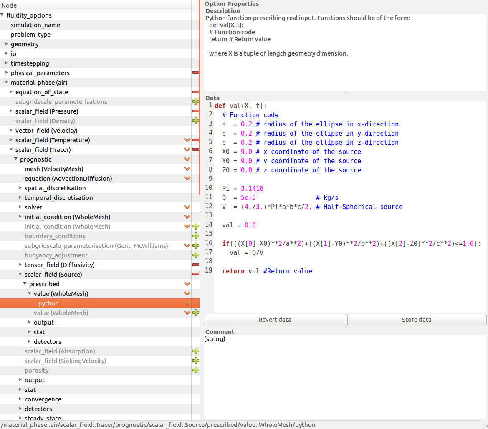Select the python tree item
The width and height of the screenshot is (488, 429).
(48, 303)
